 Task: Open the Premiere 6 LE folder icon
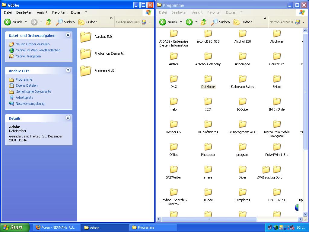[86, 71]
